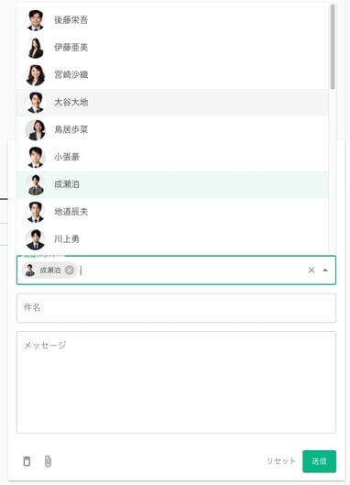Viewport: 350px width, 485px height.
Task: Pick 大谷大地 in the dropdown list
Action: [172, 103]
